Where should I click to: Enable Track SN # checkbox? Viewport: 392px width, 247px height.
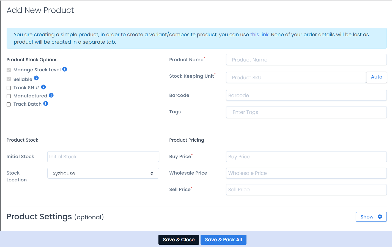[x=9, y=88]
